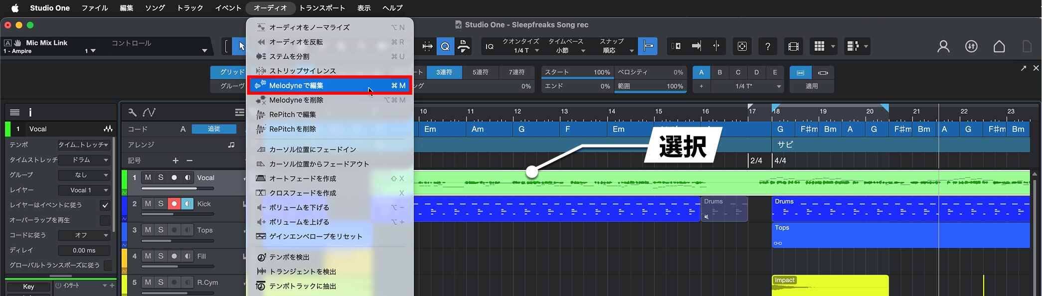This screenshot has height=296, width=1042.
Task: Solo the Tops track
Action: tap(161, 230)
